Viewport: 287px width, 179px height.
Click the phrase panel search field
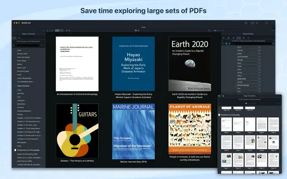pos(252,43)
